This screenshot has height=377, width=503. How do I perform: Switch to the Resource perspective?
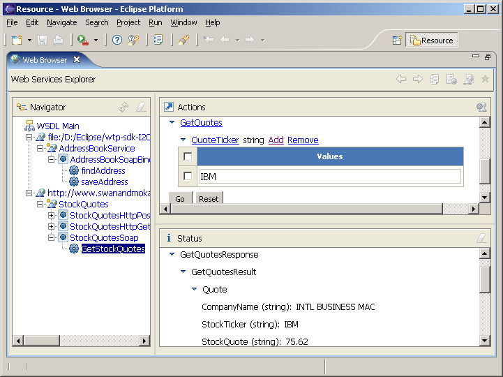[432, 40]
